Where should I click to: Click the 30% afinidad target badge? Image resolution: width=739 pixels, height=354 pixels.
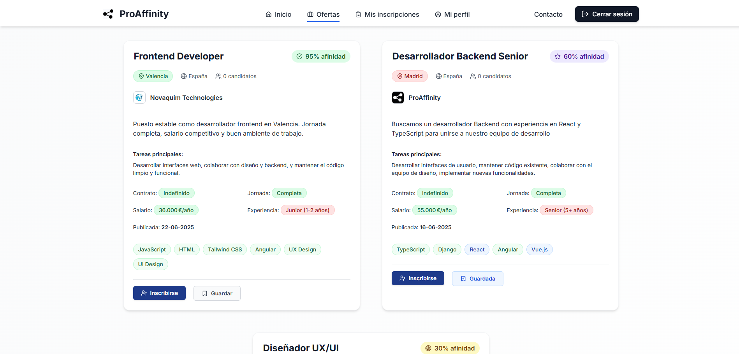click(x=450, y=348)
